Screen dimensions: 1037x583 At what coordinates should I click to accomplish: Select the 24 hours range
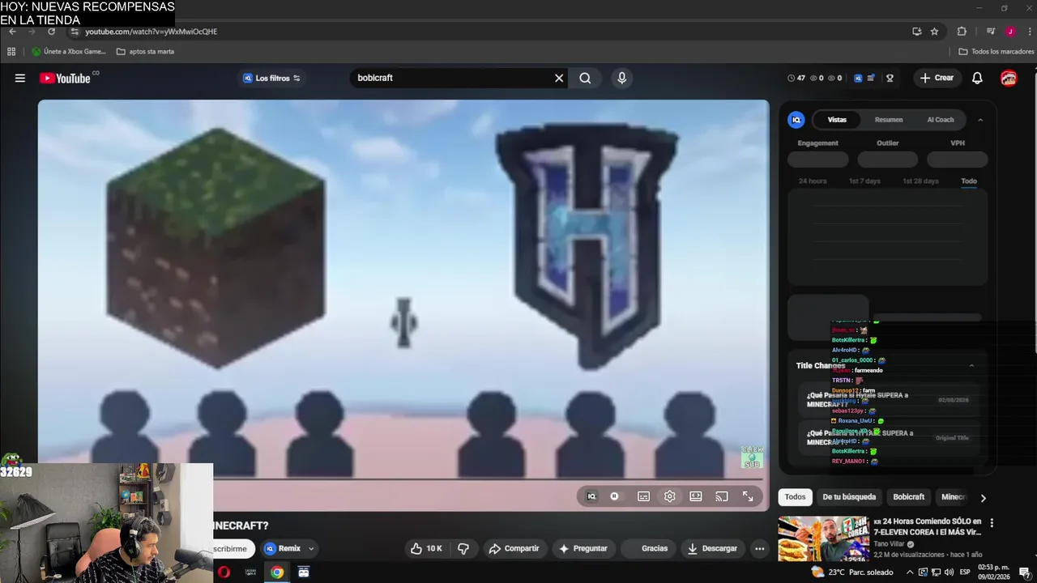click(813, 181)
